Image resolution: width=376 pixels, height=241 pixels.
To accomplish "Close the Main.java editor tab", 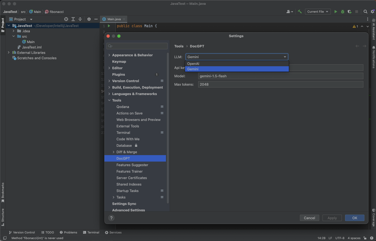I will 124,19.
